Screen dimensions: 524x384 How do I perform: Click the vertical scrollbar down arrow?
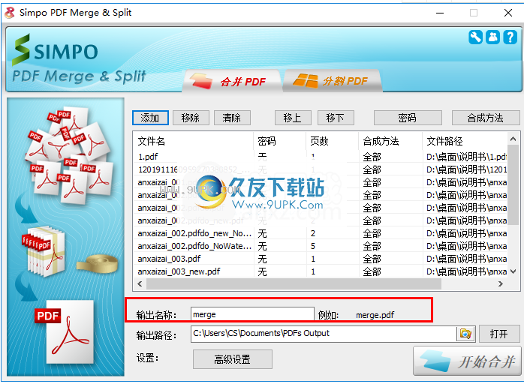(513, 271)
